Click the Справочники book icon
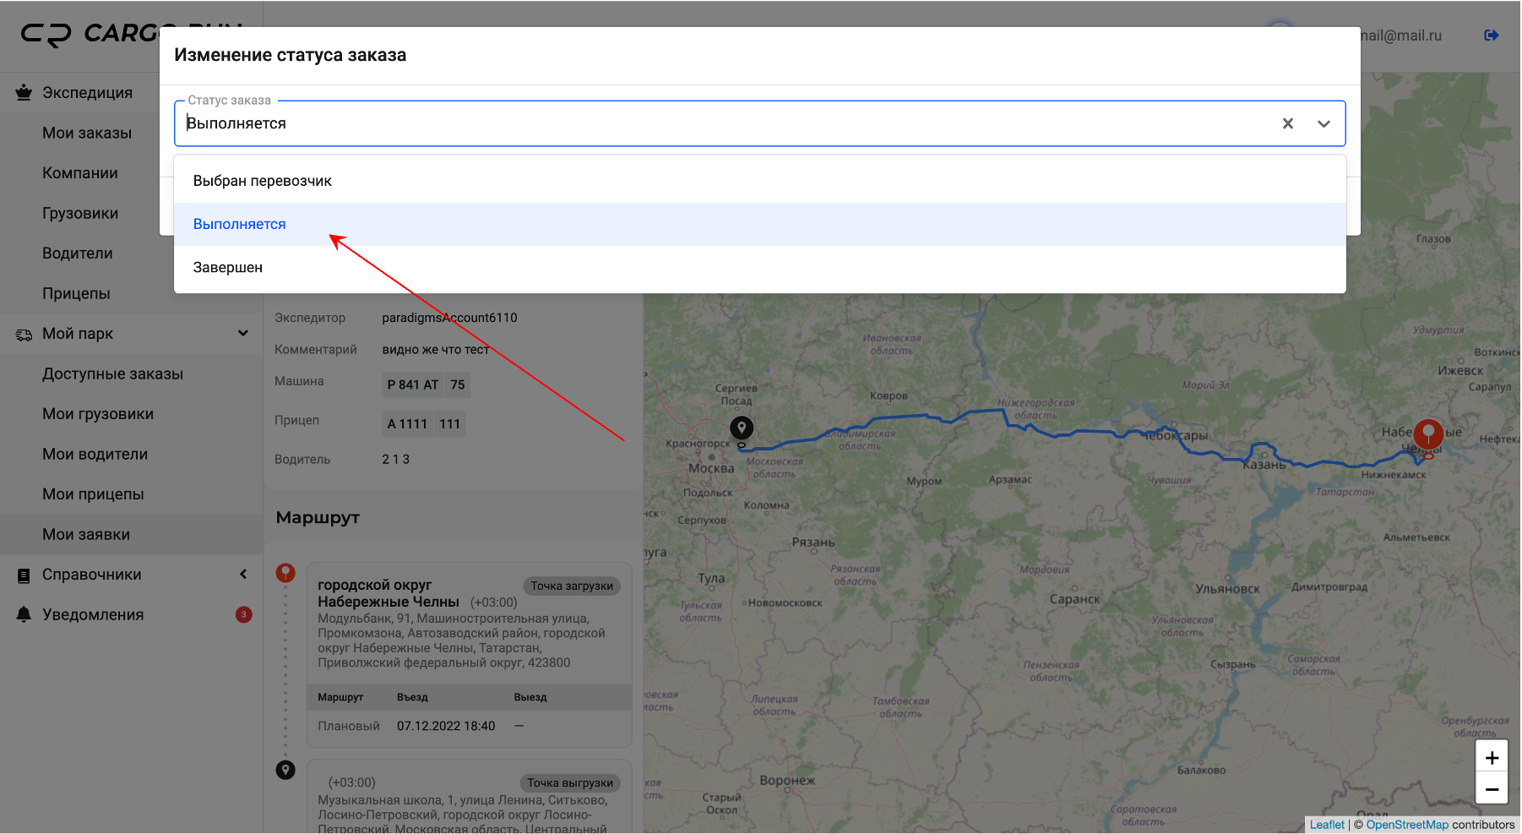The image size is (1522, 834). 24,575
